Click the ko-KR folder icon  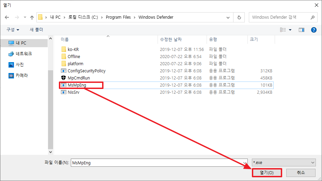click(x=64, y=49)
